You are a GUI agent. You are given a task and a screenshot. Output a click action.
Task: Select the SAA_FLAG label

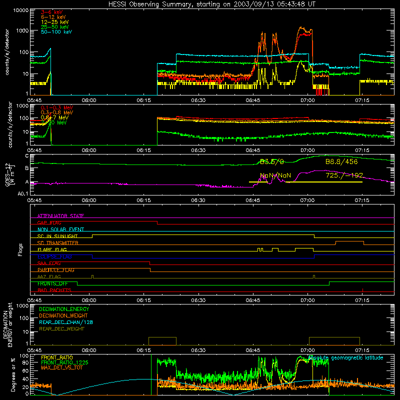[49, 263]
